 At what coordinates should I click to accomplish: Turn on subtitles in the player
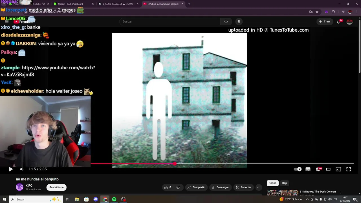pos(308,169)
